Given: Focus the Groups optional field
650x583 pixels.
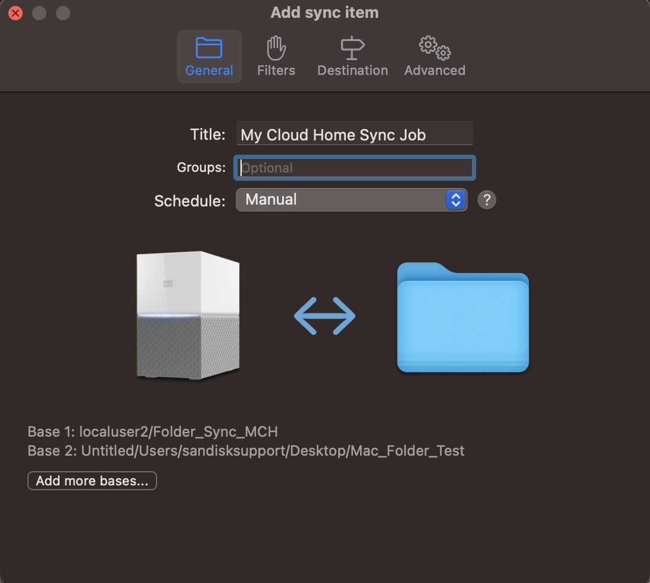Looking at the screenshot, I should pyautogui.click(x=354, y=167).
